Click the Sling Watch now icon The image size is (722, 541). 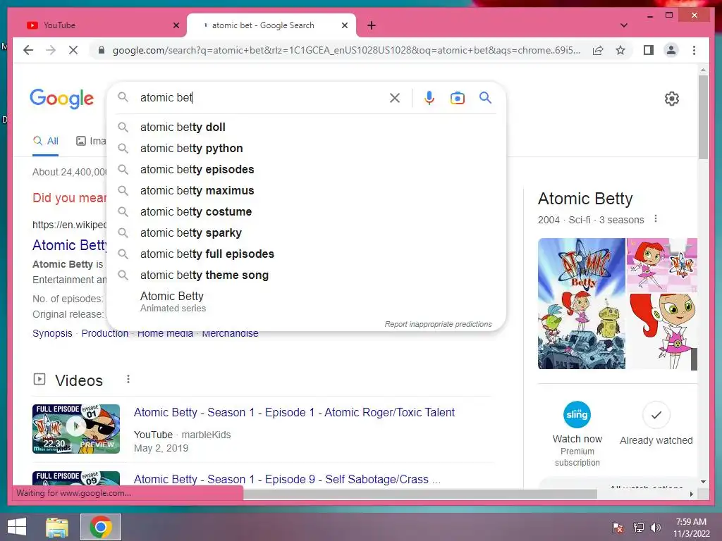[577, 414]
